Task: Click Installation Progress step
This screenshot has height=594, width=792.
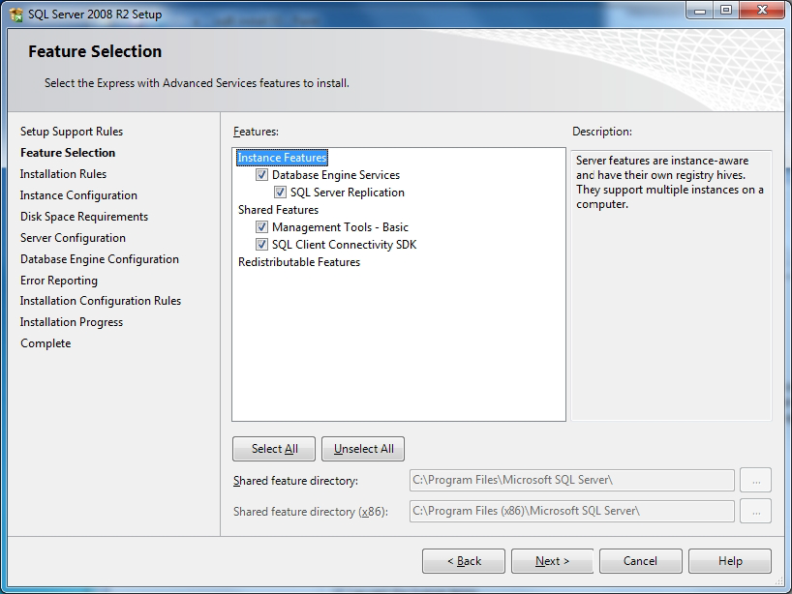Action: click(x=72, y=322)
